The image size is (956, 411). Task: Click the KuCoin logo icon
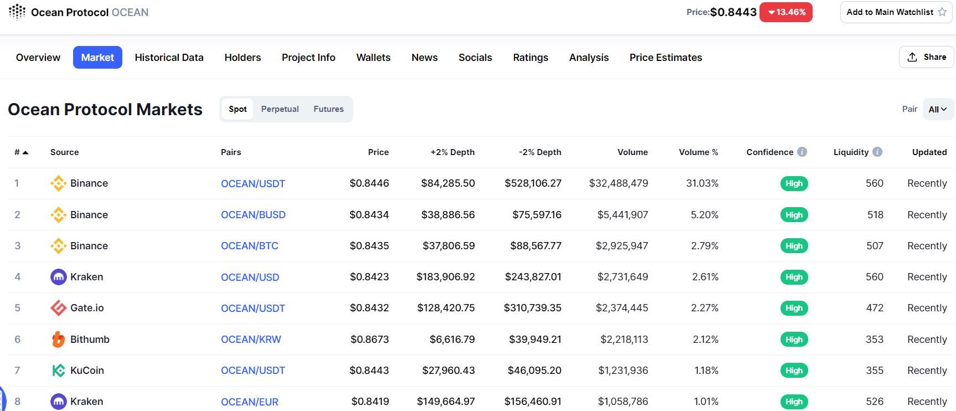point(58,371)
